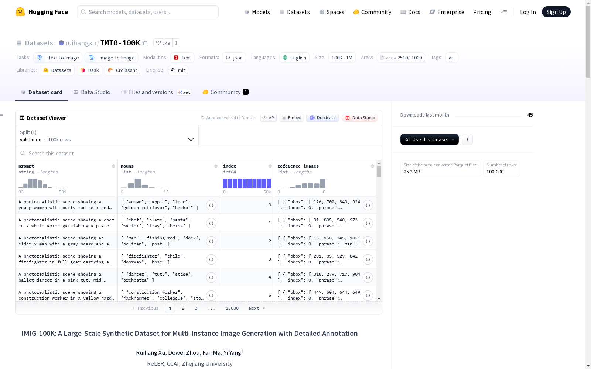Open Ruihang Xu author link
The width and height of the screenshot is (591, 369).
pos(150,352)
